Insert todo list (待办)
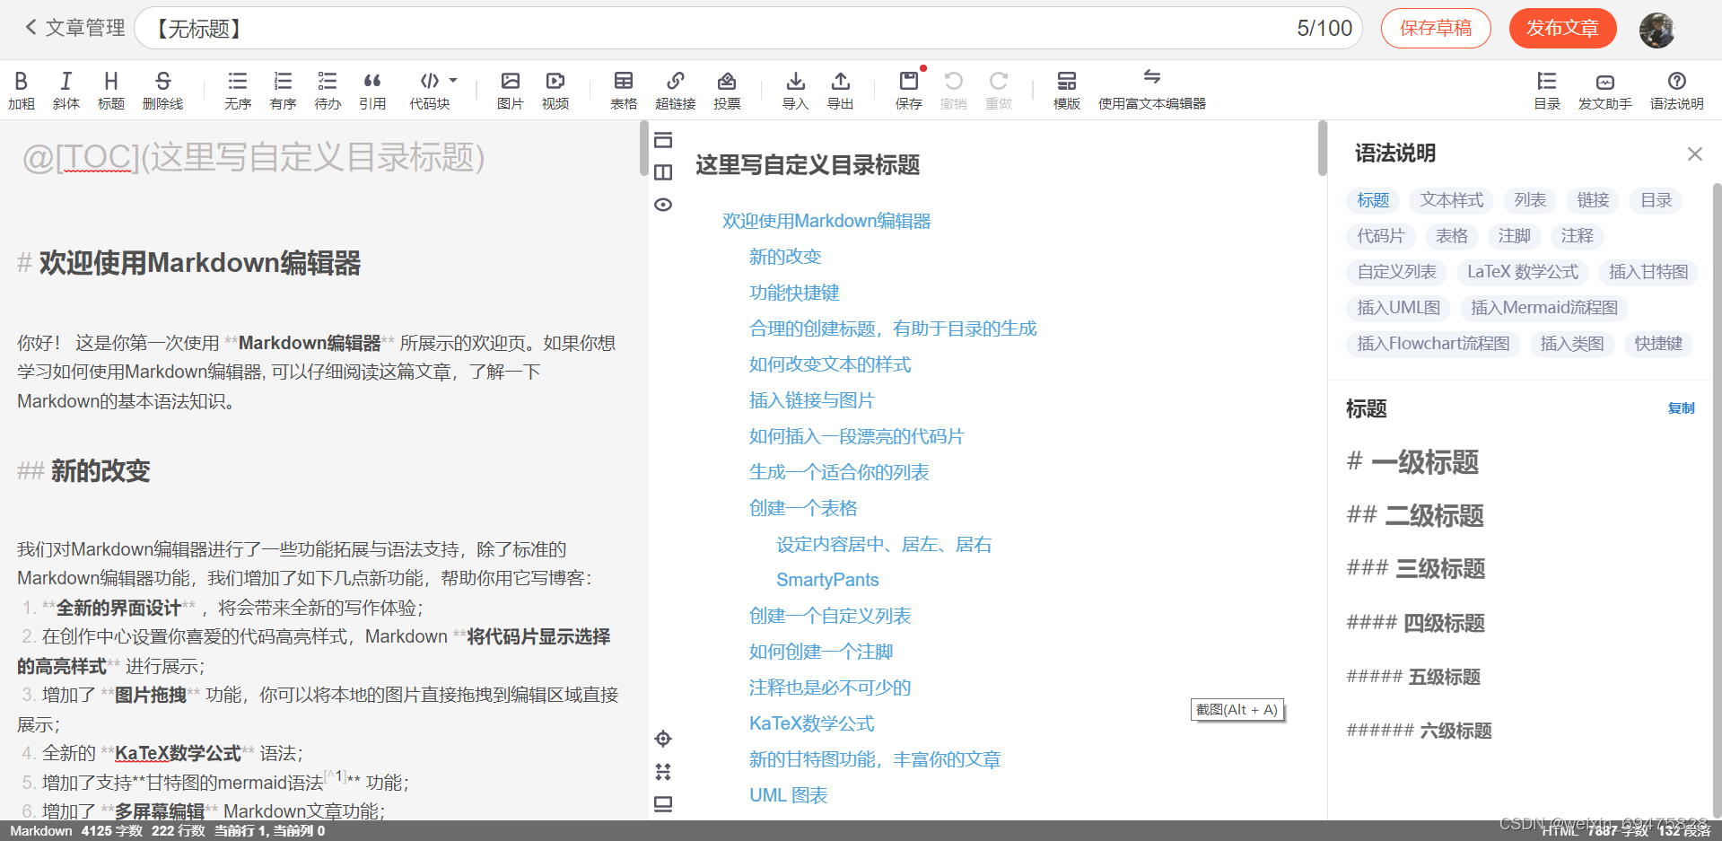This screenshot has width=1722, height=841. (x=328, y=91)
